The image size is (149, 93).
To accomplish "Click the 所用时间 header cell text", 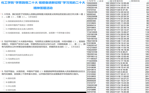I will pos(135,1).
